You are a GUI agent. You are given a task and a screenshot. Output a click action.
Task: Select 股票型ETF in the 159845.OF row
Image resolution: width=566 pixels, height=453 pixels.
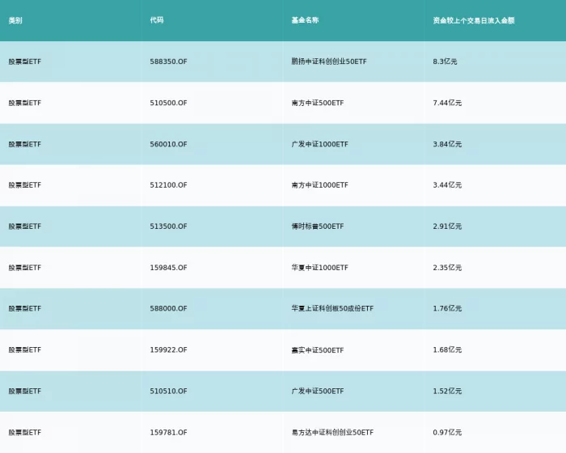(25, 268)
